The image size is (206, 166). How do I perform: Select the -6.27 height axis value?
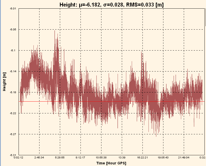click(13, 134)
